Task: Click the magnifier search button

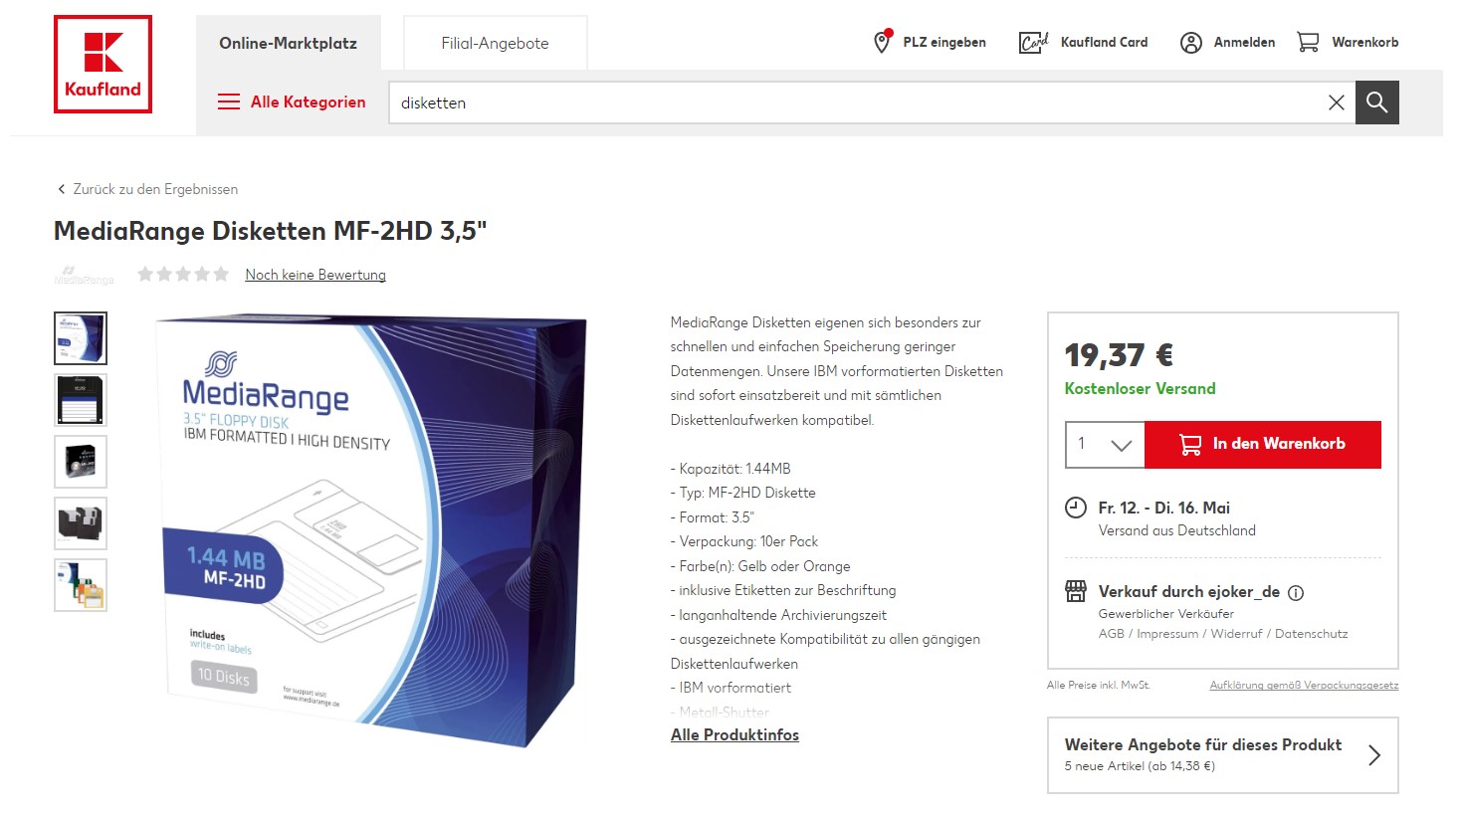Action: tap(1376, 102)
